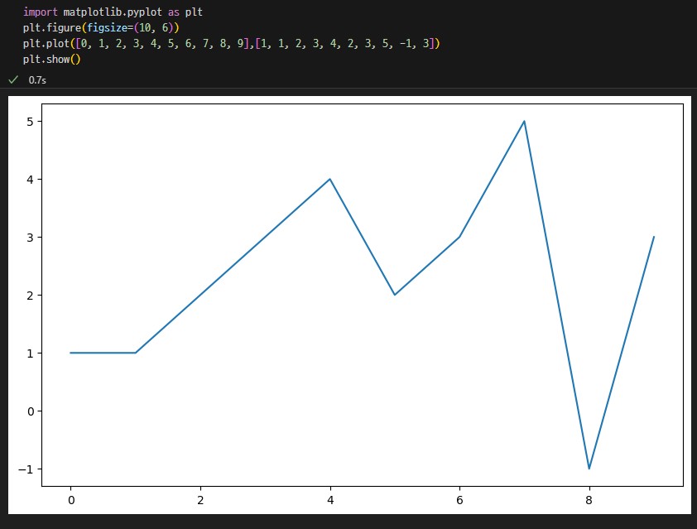Click the y-axis tick label 5
The image size is (697, 529).
[x=30, y=122]
